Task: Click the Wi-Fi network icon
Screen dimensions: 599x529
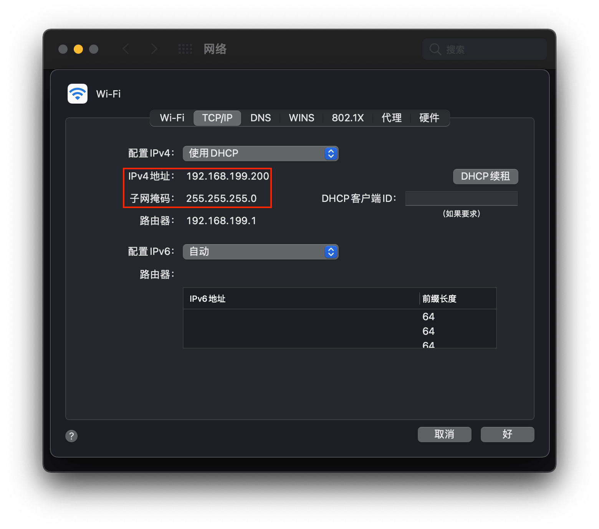Action: click(x=78, y=94)
